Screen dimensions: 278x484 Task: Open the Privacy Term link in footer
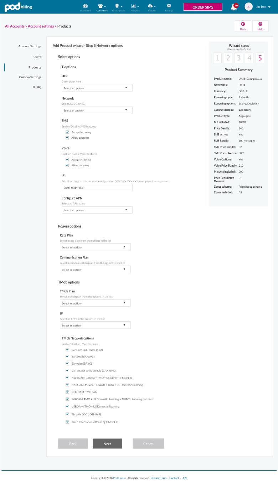click(158, 478)
